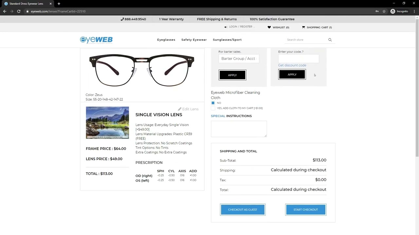The height and width of the screenshot is (235, 419).
Task: Click the browser forward arrow
Action: 12,11
